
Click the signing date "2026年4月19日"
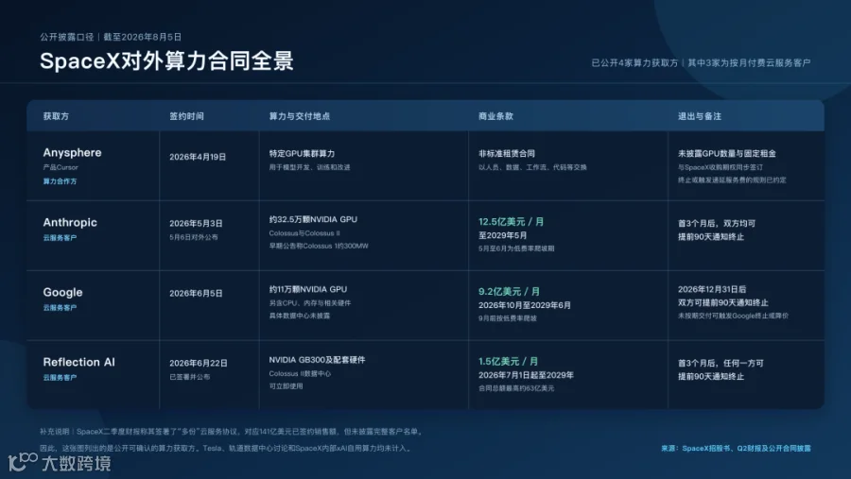pos(198,157)
